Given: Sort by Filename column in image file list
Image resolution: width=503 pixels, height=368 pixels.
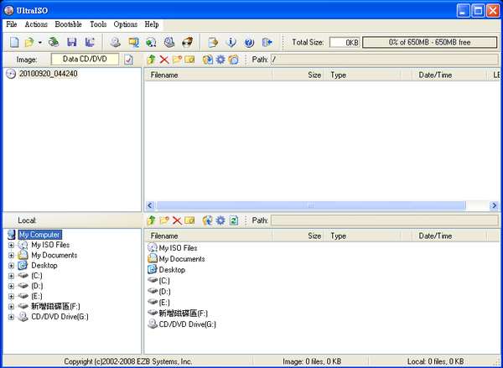Looking at the screenshot, I should [208, 75].
